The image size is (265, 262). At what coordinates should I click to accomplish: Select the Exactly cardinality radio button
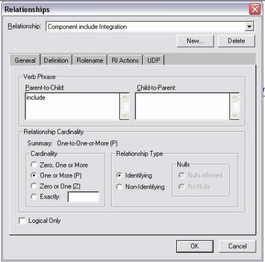click(34, 197)
